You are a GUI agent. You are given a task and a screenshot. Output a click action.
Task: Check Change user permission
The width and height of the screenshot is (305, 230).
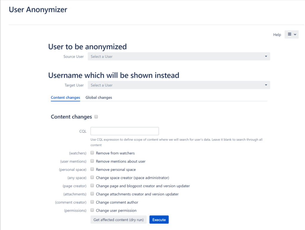click(x=92, y=210)
